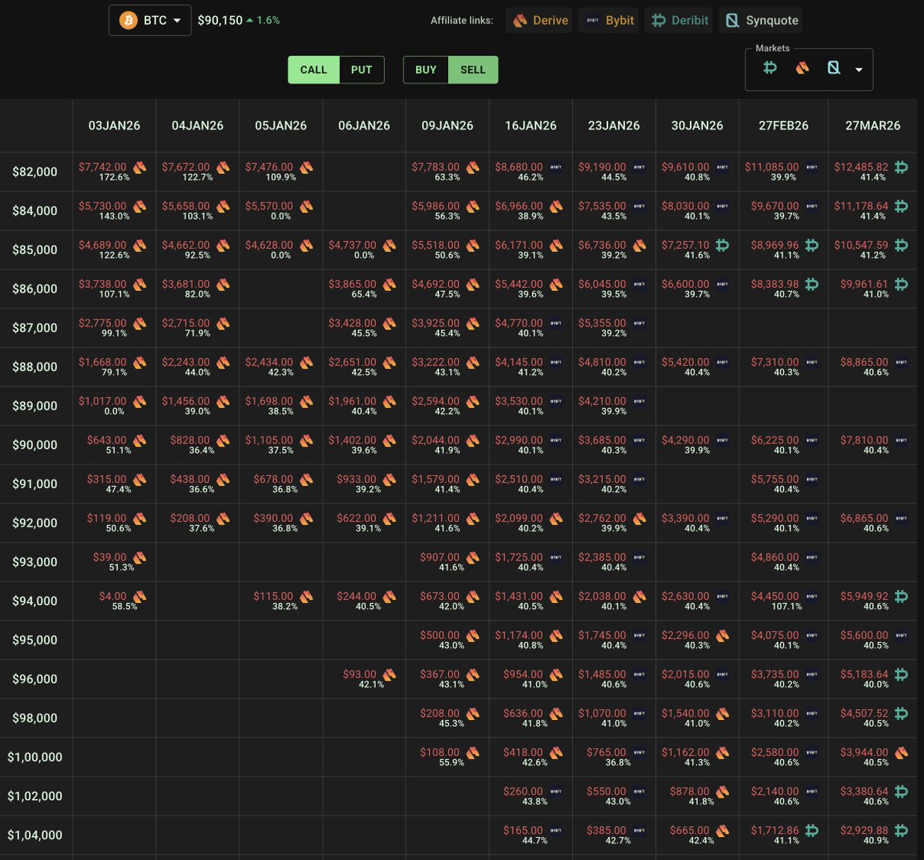The height and width of the screenshot is (860, 924).
Task: Click the Deribit icon in Markets selector
Action: click(770, 69)
